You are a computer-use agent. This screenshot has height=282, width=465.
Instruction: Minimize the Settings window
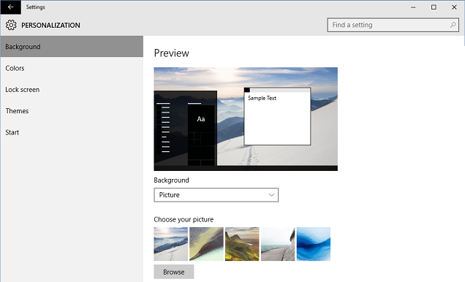coord(413,7)
